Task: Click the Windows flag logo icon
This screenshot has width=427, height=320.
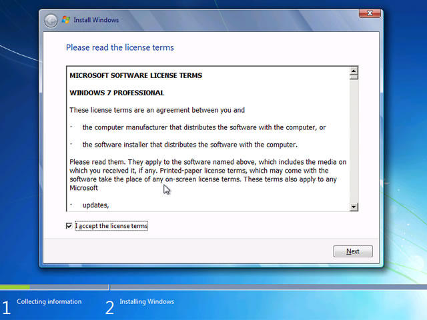Action: (65, 20)
